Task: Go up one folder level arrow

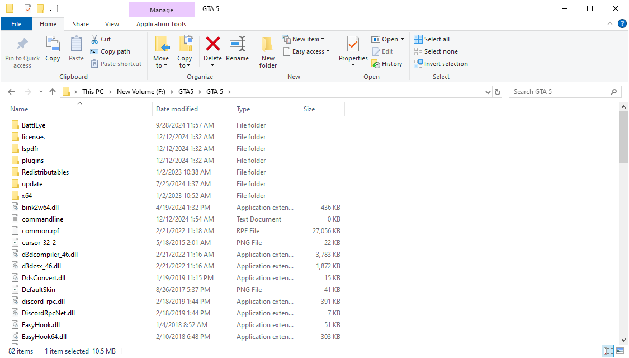Action: click(53, 92)
